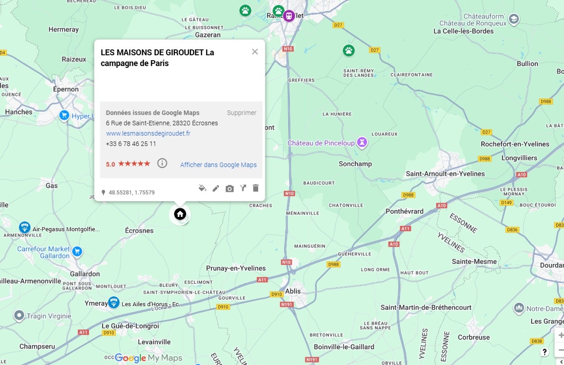Select the black house map marker
564x365 pixels.
click(180, 214)
